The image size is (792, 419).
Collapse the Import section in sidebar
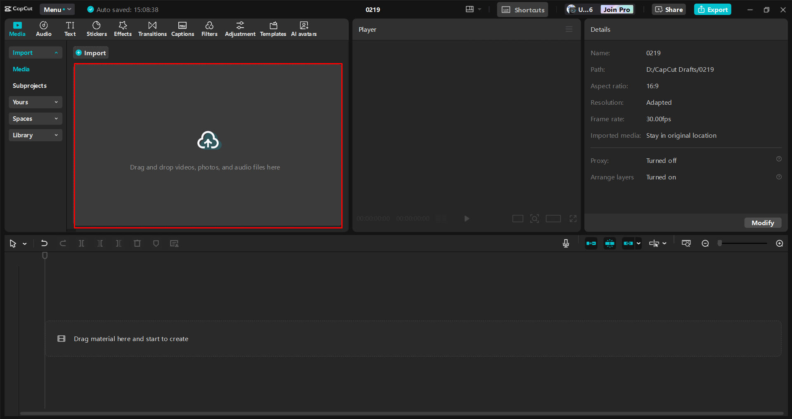(x=35, y=53)
